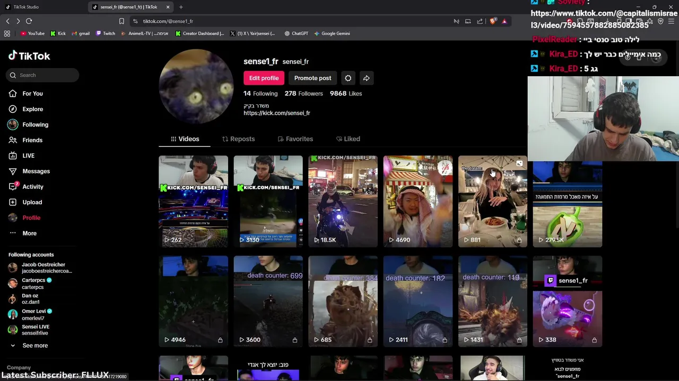Open the video with 262 views
The width and height of the screenshot is (679, 381).
193,201
